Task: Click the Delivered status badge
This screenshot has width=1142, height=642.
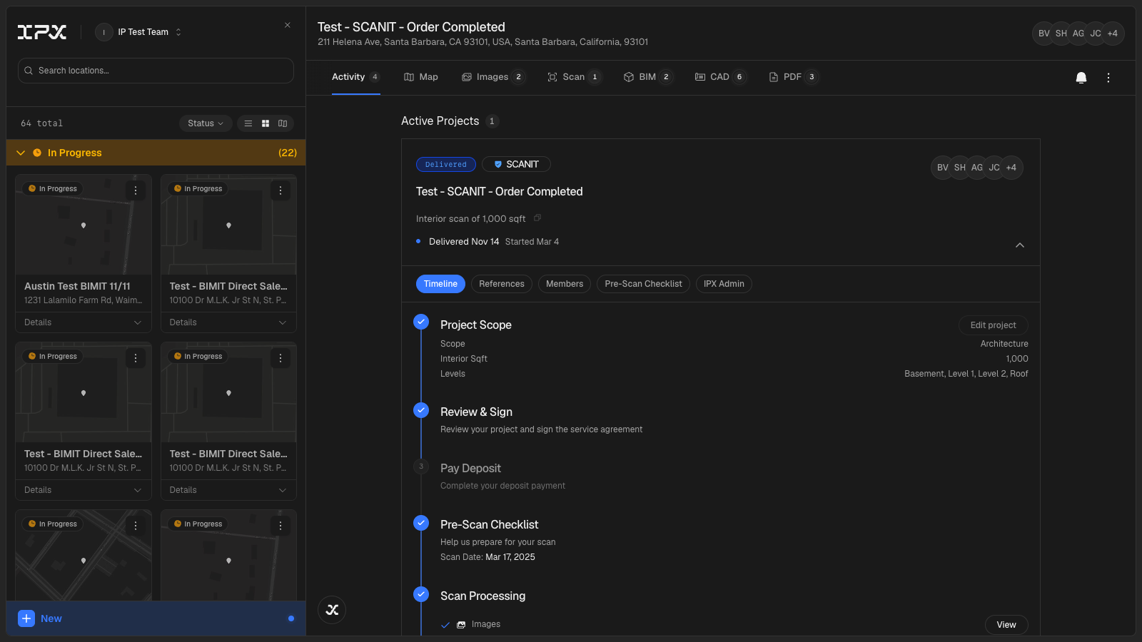Action: (446, 164)
